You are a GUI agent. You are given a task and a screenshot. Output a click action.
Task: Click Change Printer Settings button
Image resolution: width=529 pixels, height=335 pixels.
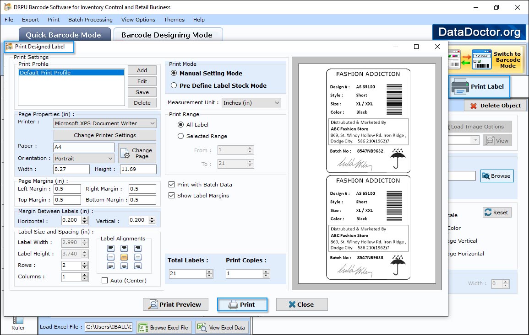(x=104, y=135)
